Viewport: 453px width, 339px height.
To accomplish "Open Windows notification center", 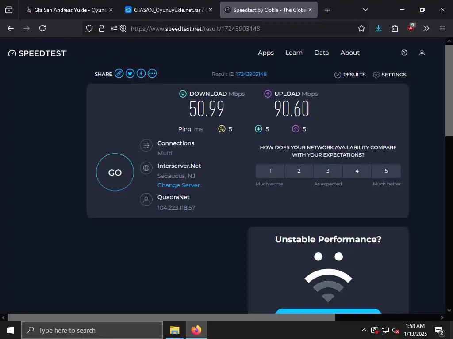I will pyautogui.click(x=439, y=331).
